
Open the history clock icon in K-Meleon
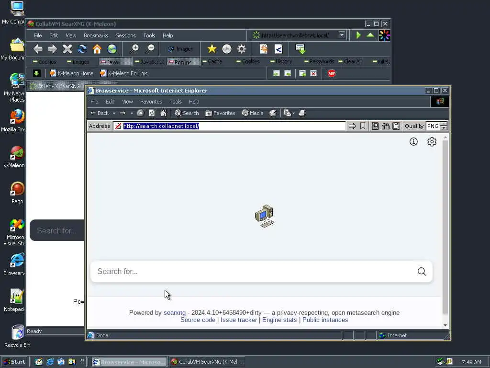tap(227, 49)
